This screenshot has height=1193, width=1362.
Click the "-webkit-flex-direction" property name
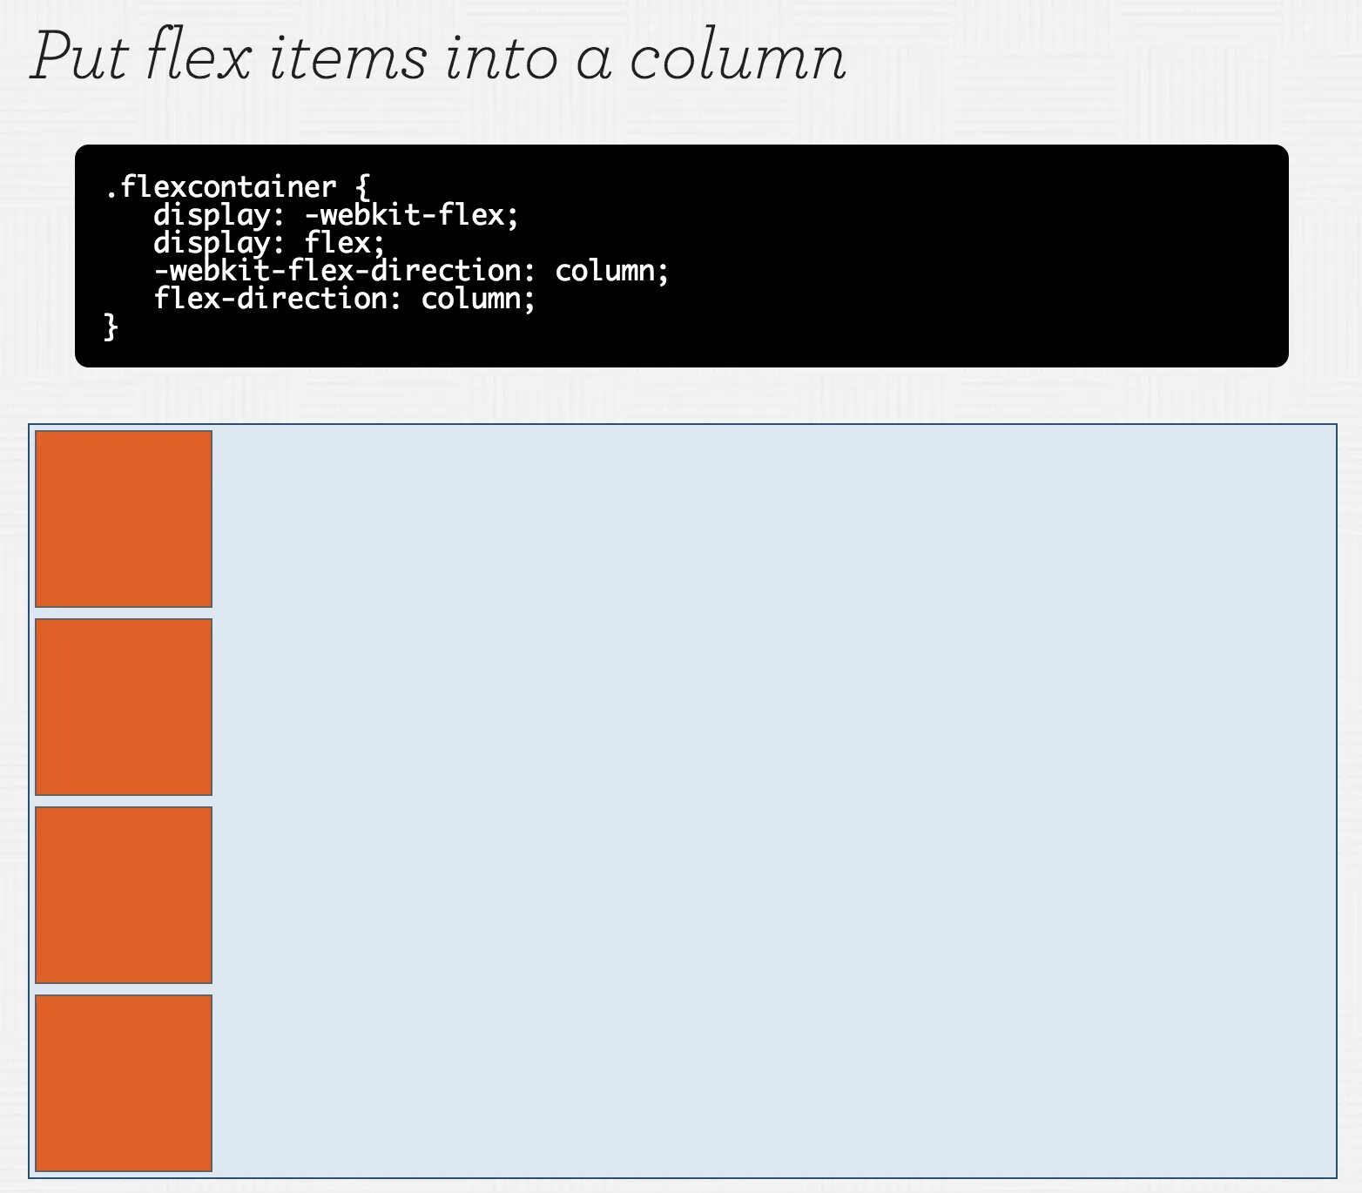340,271
